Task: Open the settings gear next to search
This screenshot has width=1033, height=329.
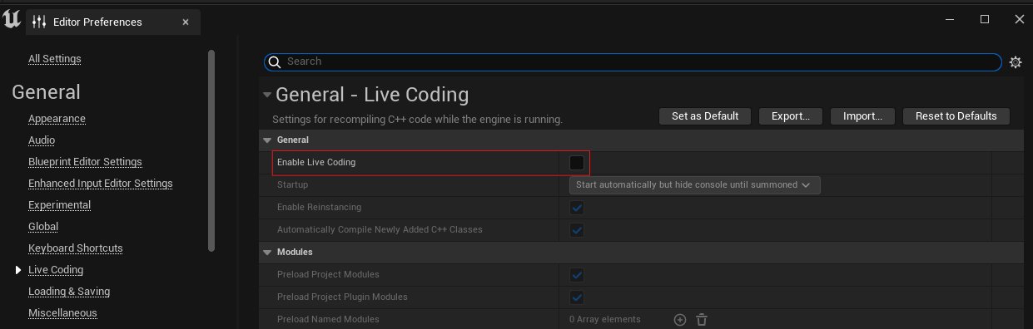Action: [x=1016, y=62]
